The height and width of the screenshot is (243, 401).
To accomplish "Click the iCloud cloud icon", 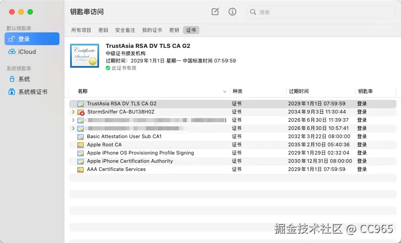I will (12, 52).
